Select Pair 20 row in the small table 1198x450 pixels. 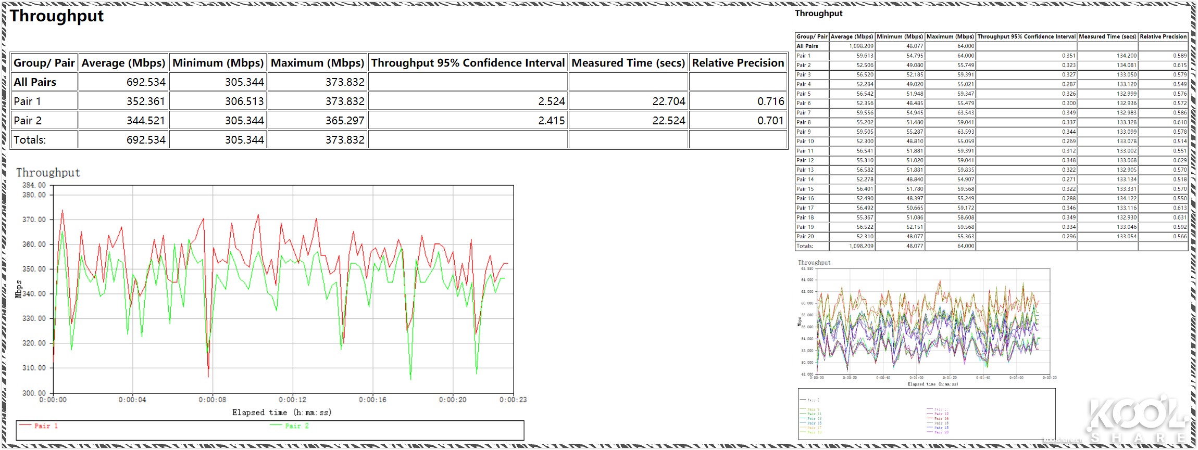tap(991, 237)
